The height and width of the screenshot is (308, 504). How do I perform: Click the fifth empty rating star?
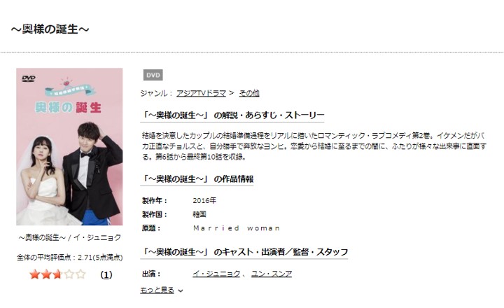(x=80, y=274)
